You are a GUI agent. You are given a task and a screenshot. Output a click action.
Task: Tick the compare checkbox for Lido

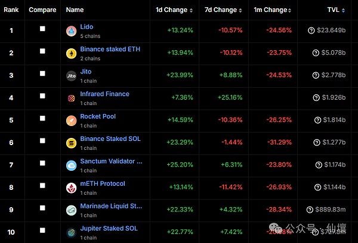[x=42, y=29]
